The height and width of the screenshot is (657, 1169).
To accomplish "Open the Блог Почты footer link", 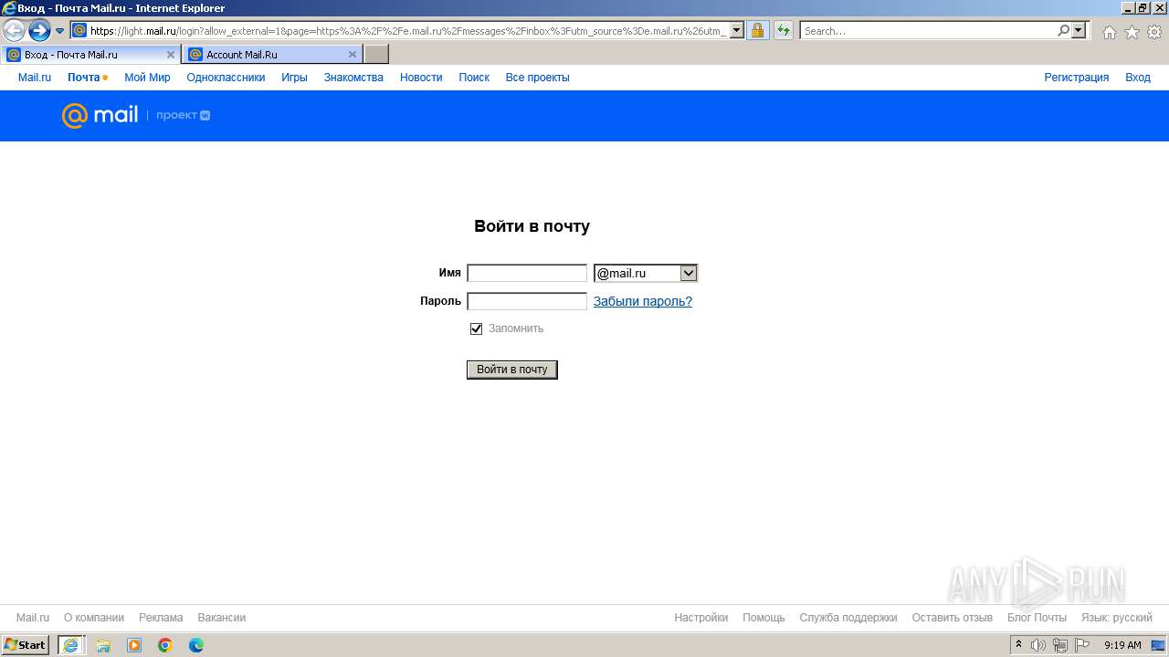I will (1037, 618).
